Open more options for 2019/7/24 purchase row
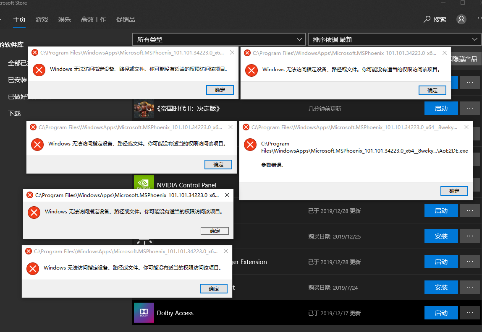The image size is (482, 332). (x=470, y=287)
